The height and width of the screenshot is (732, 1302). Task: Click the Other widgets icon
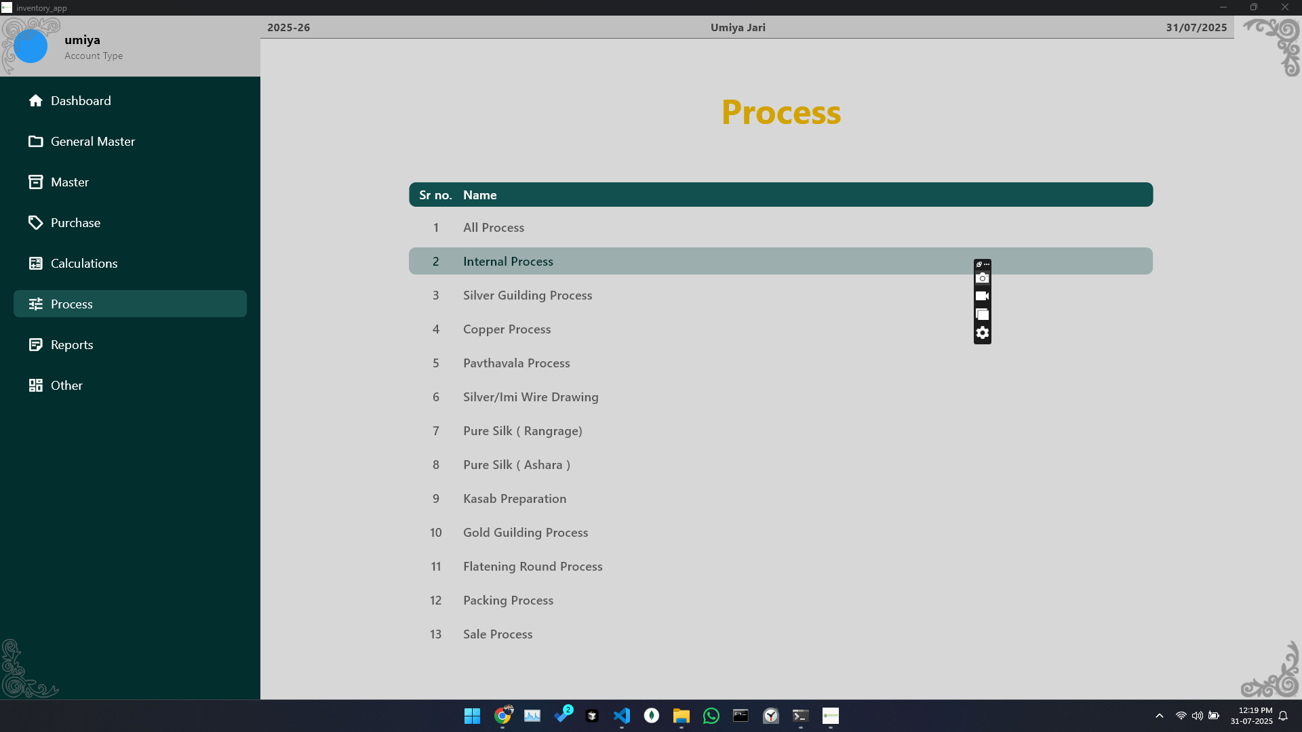click(x=35, y=386)
